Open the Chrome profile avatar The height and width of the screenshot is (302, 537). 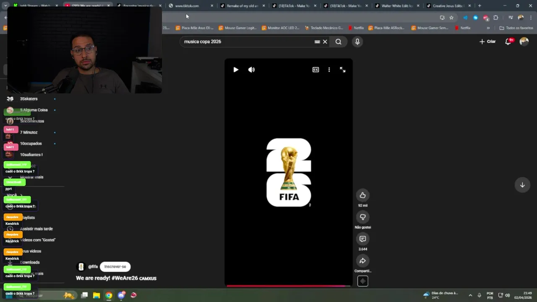(521, 18)
